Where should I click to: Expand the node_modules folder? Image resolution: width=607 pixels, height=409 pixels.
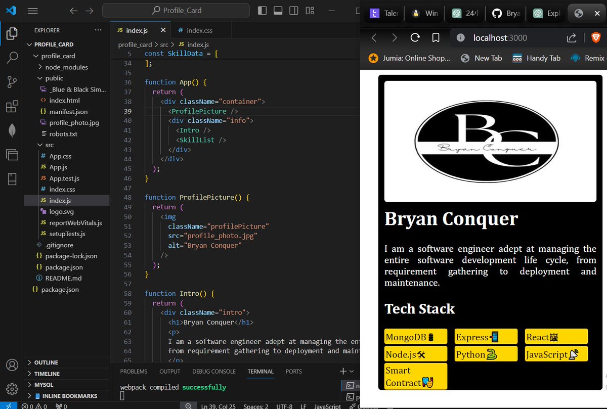click(66, 67)
